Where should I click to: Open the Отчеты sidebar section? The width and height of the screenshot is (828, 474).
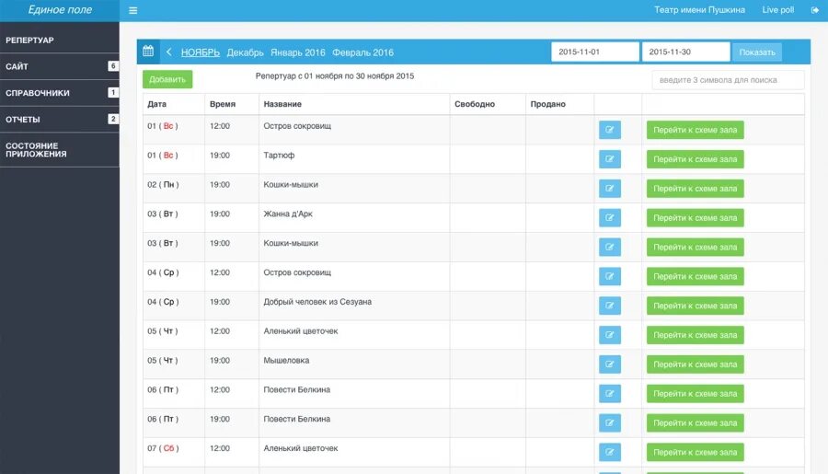point(60,120)
